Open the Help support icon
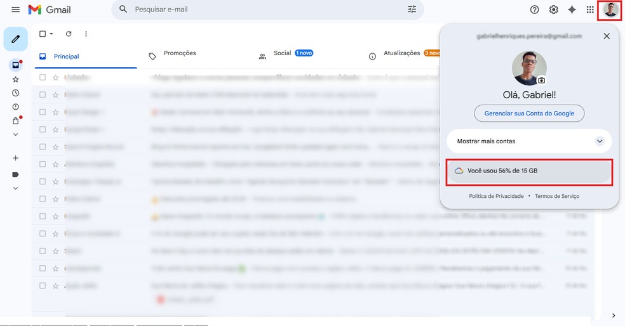625x326 pixels. [535, 10]
